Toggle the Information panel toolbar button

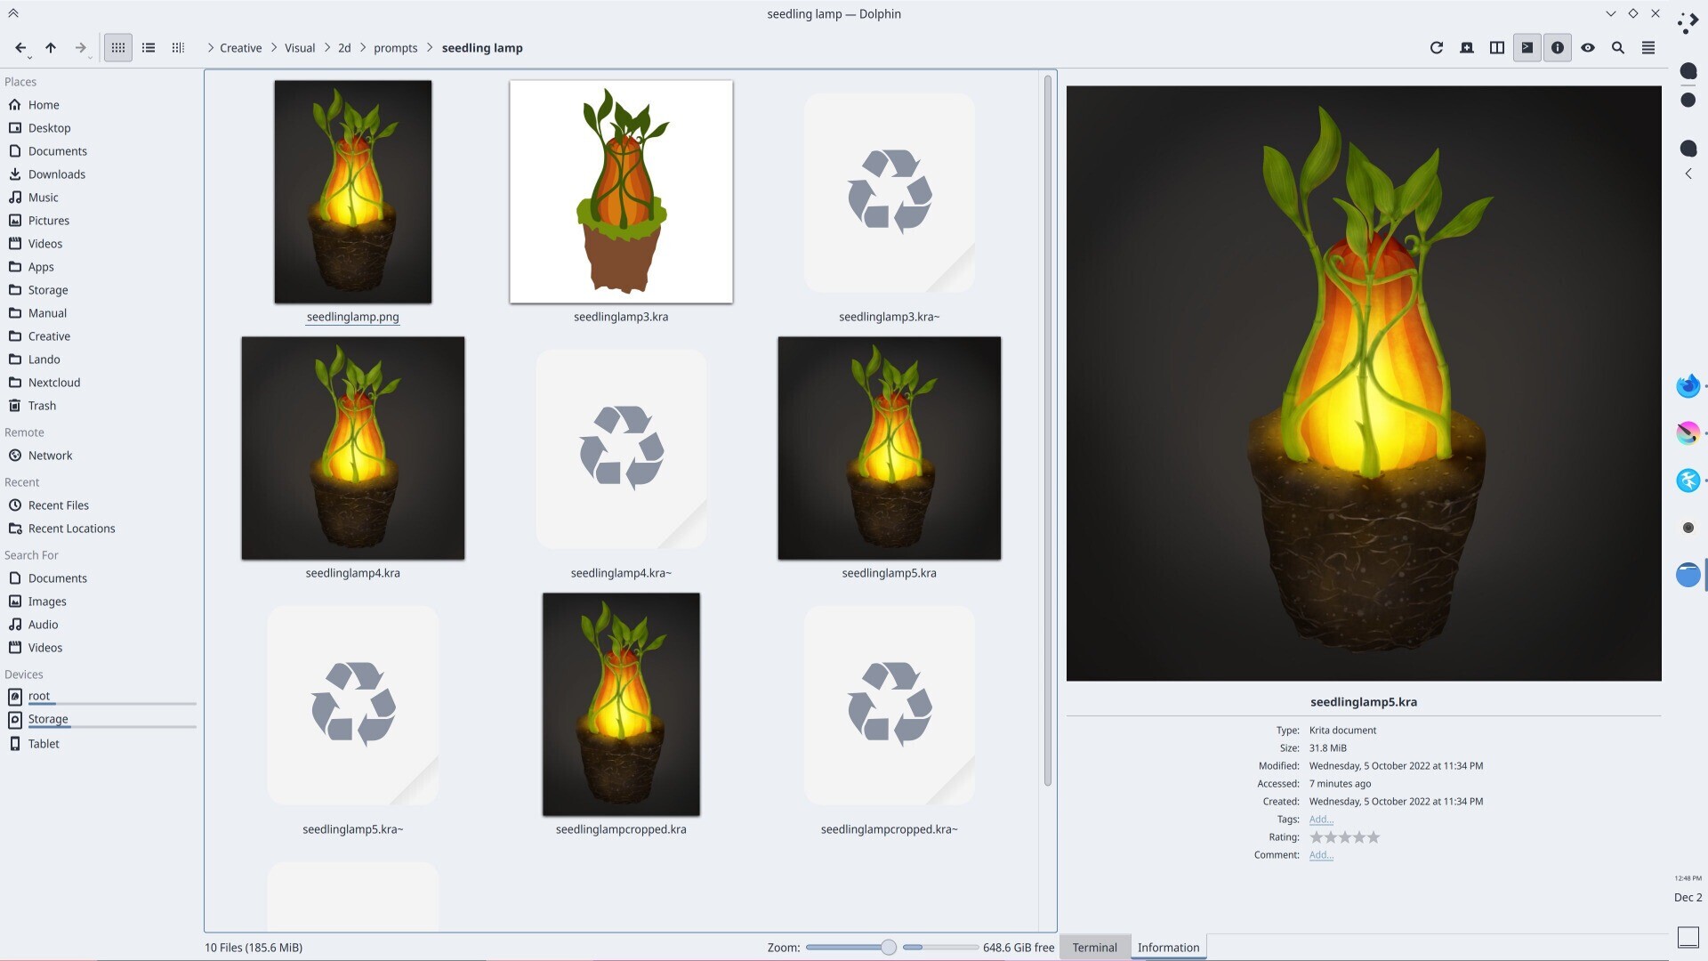[1557, 48]
